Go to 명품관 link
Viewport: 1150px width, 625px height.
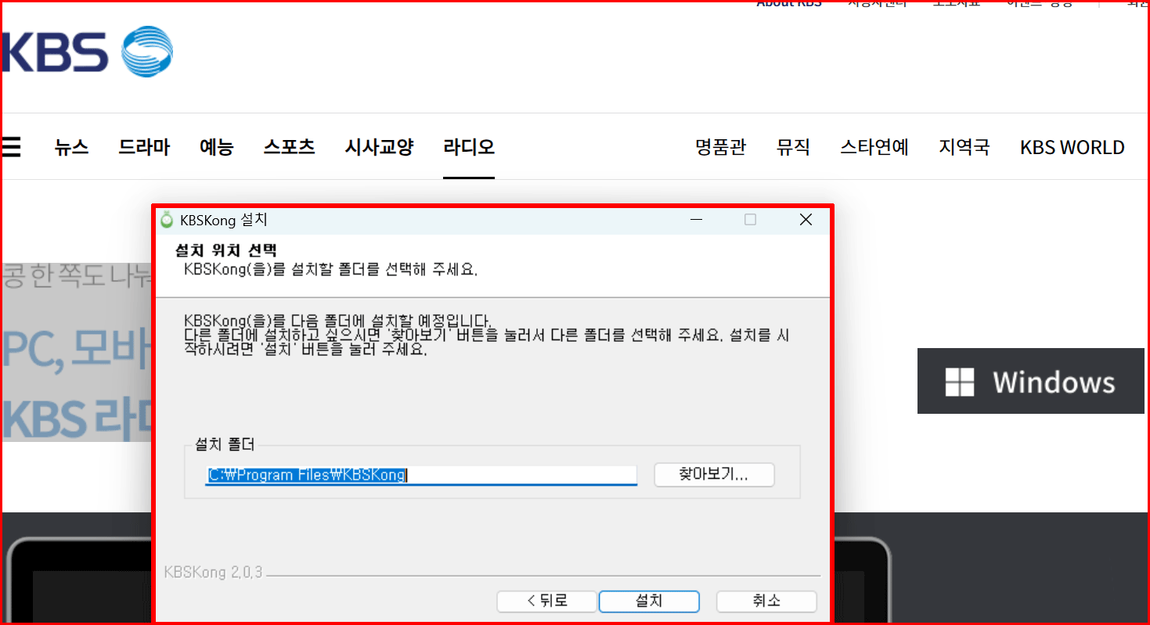(721, 147)
